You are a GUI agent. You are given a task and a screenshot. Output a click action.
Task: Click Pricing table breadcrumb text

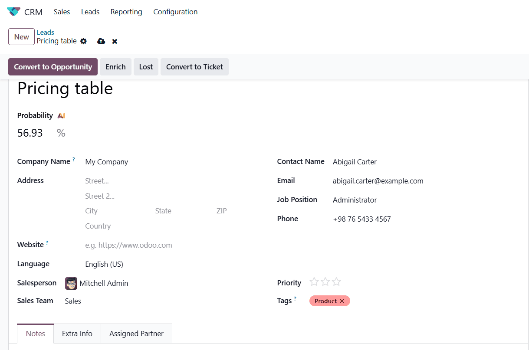pyautogui.click(x=57, y=41)
